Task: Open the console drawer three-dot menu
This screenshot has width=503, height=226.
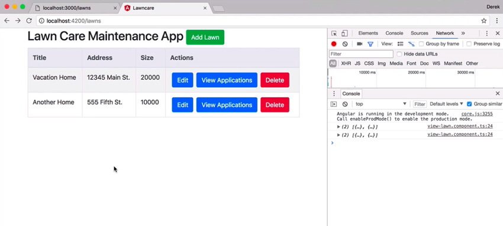Action: pyautogui.click(x=334, y=94)
